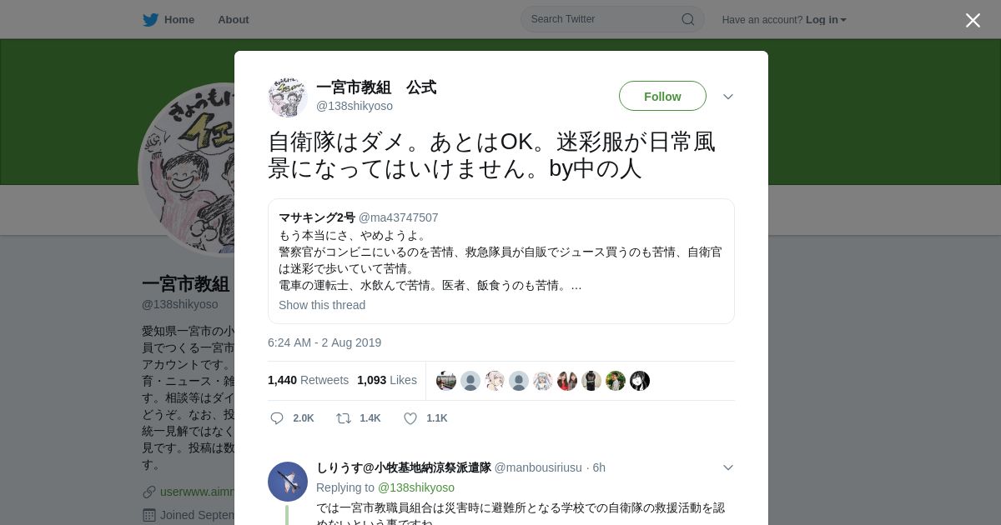Click the @138shikyoso reply mention link
Viewport: 1001px width, 525px height.
click(x=416, y=487)
